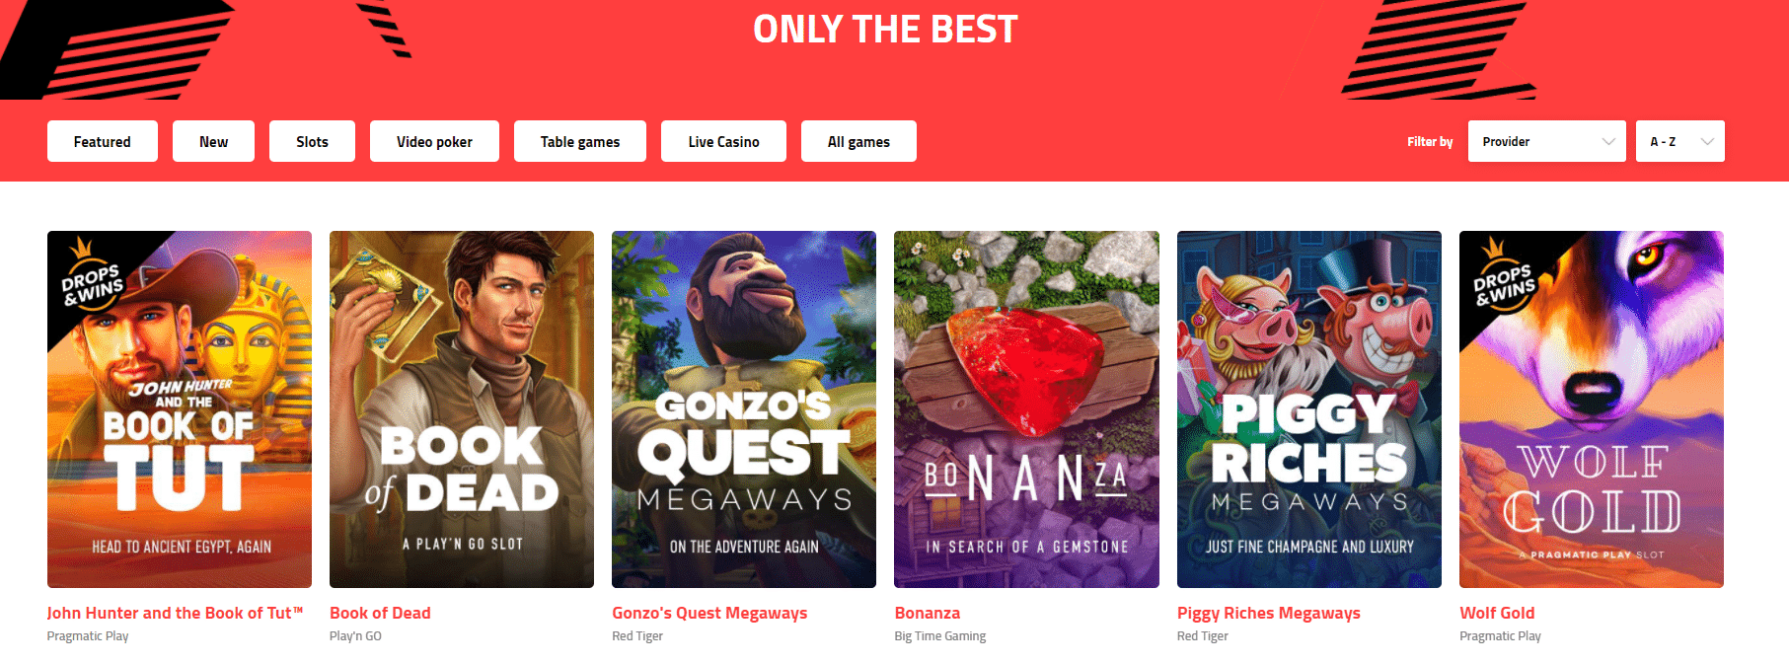This screenshot has height=664, width=1789.
Task: Open the A - Z sort dropdown
Action: click(1679, 141)
